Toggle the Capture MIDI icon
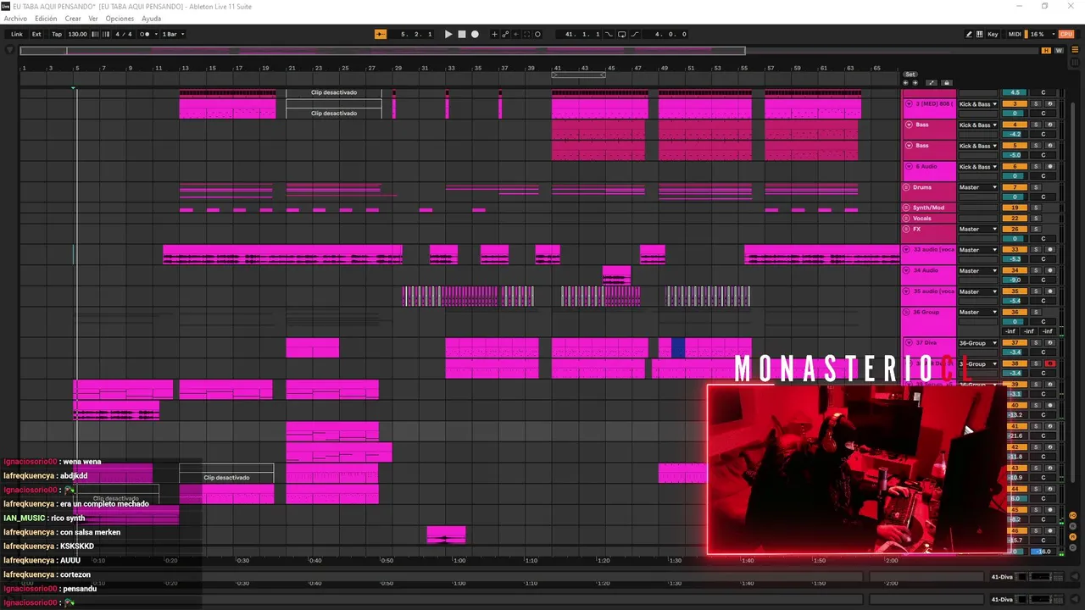1085x610 pixels. 526,34
